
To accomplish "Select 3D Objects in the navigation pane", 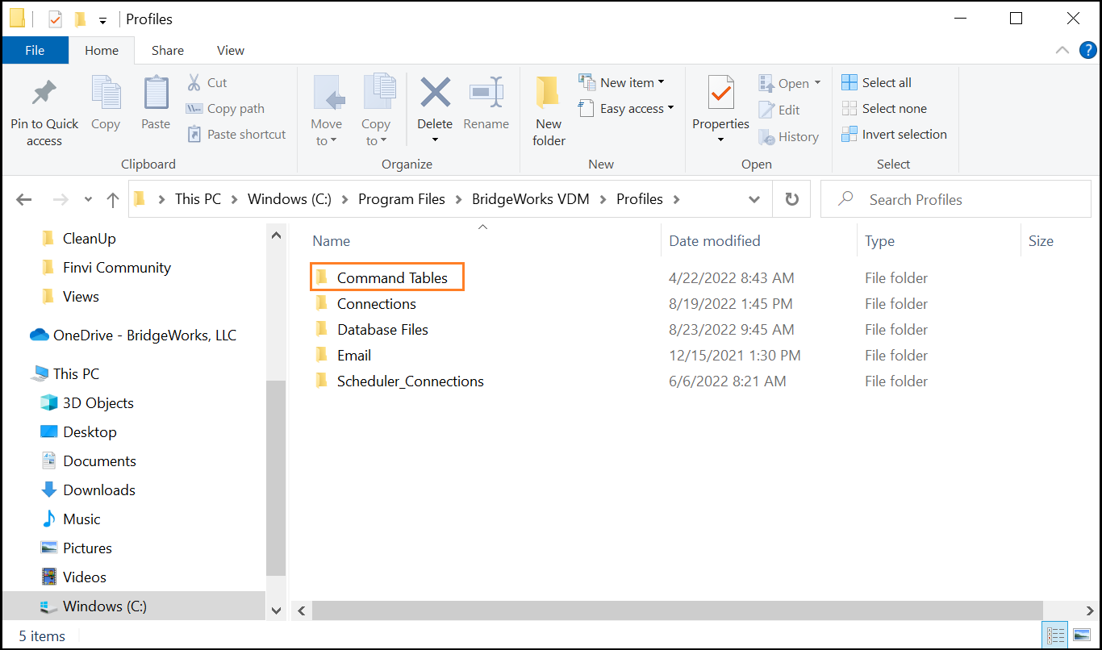I will click(86, 402).
